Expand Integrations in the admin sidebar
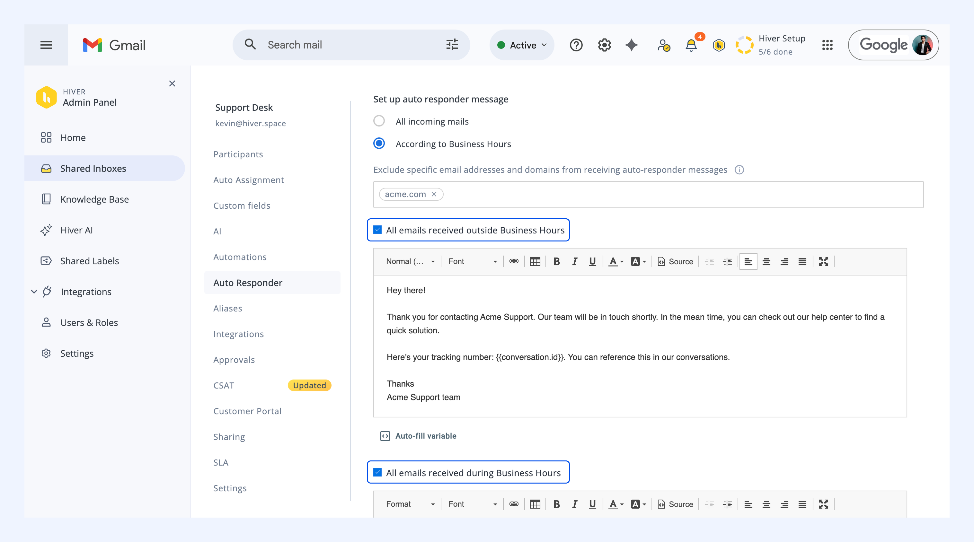974x542 pixels. (34, 292)
